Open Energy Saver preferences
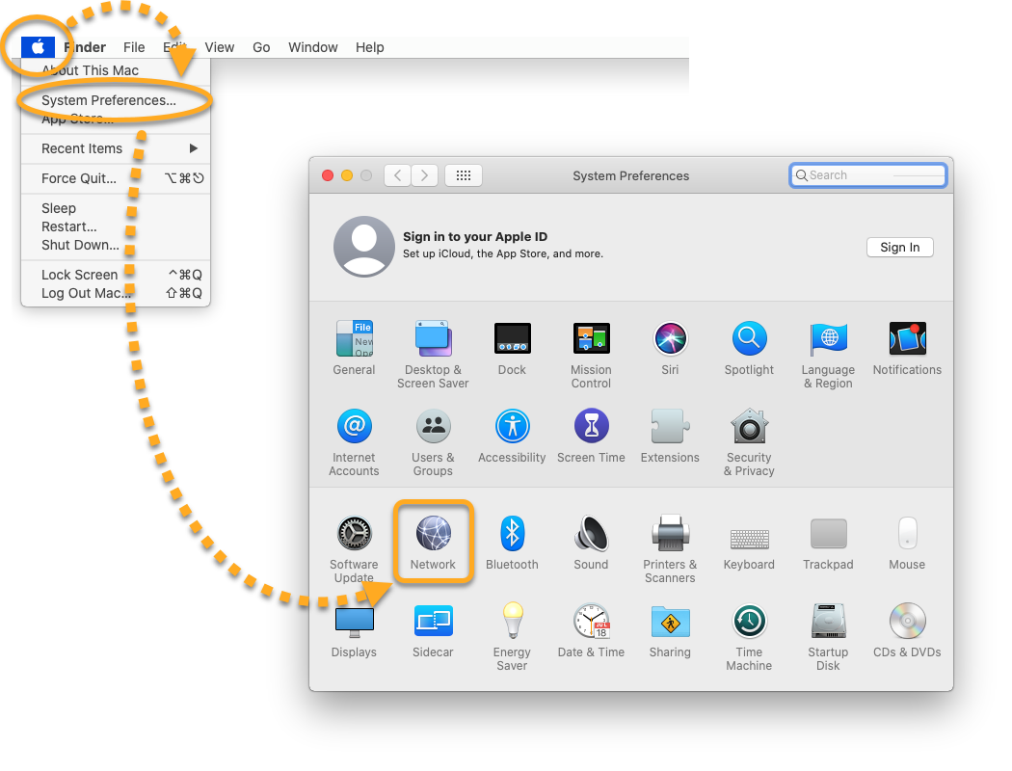The height and width of the screenshot is (771, 1012). tap(512, 637)
